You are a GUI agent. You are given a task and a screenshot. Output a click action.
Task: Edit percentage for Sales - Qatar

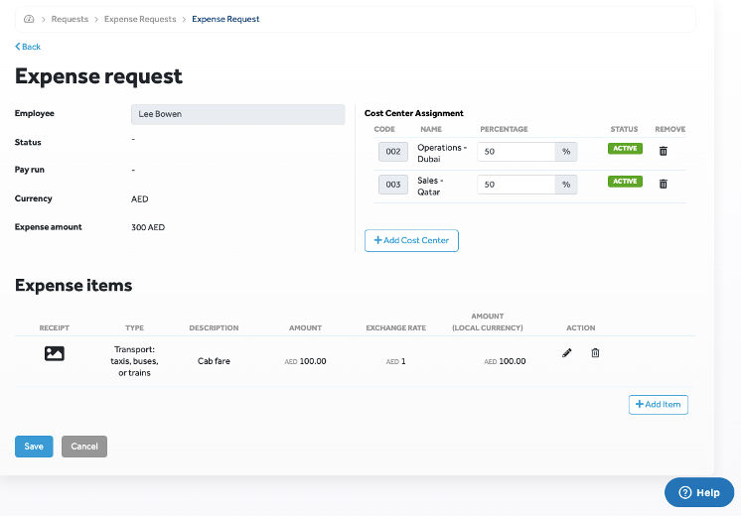pyautogui.click(x=516, y=185)
